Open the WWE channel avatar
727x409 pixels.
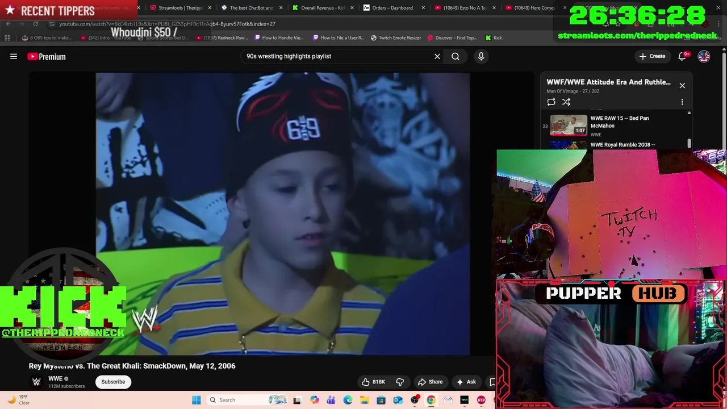click(x=36, y=382)
